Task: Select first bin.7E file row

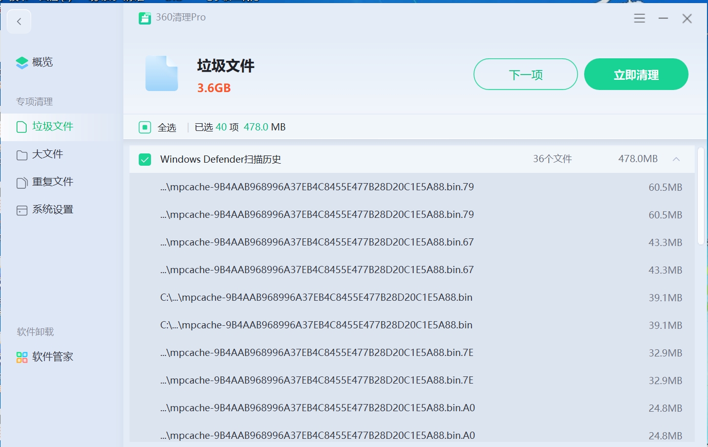Action: click(x=412, y=353)
